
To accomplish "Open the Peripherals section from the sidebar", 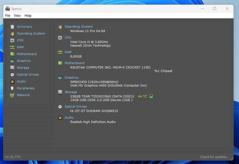I will point(26,88).
